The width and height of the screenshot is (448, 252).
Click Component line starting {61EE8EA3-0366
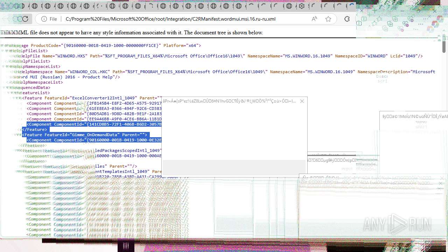click(94, 108)
